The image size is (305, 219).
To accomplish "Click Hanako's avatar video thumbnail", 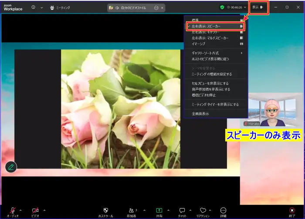I will [272, 110].
